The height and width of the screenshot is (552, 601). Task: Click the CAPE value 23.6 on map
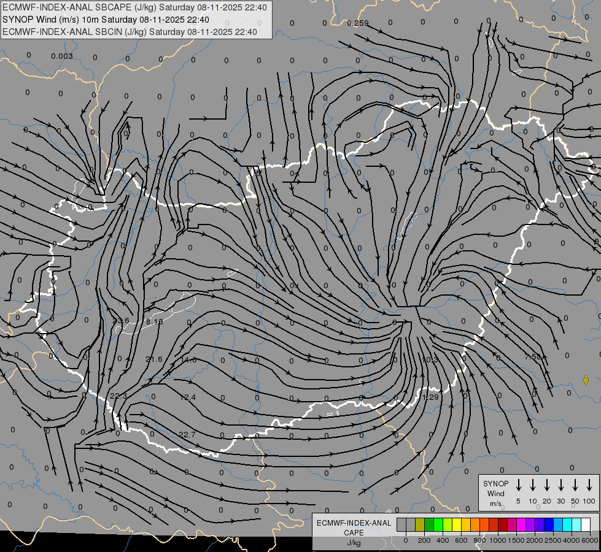121,321
